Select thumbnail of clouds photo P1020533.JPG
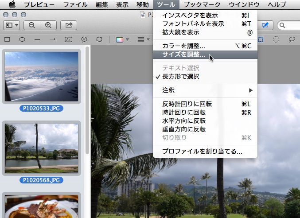Image resolution: width=300 pixels, height=218 pixels. point(41,77)
